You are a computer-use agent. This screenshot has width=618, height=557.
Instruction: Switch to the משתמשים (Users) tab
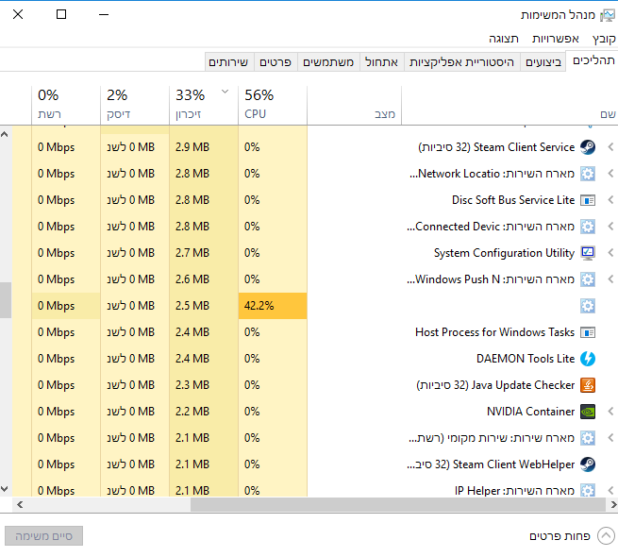(328, 62)
